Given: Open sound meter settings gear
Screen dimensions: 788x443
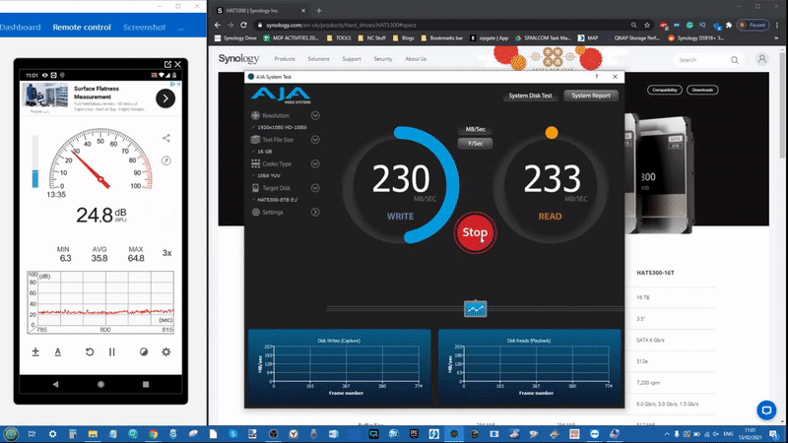Looking at the screenshot, I should point(166,352).
